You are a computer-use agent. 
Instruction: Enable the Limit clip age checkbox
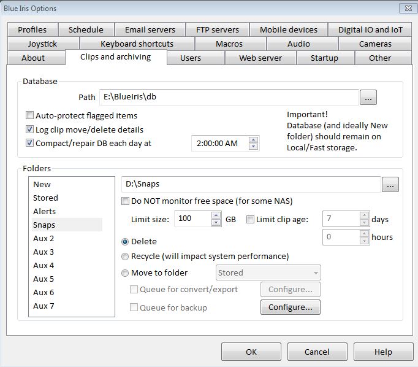coord(250,219)
